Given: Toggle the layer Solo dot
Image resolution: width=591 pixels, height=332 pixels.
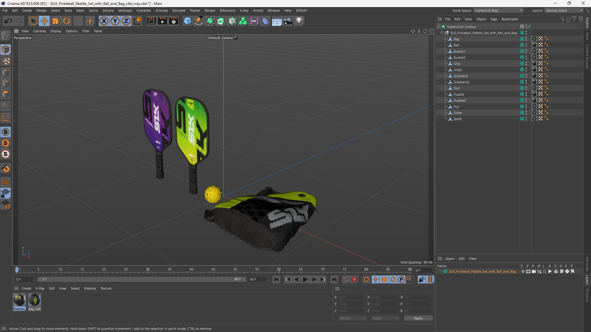Looking at the screenshot, I should click(523, 271).
